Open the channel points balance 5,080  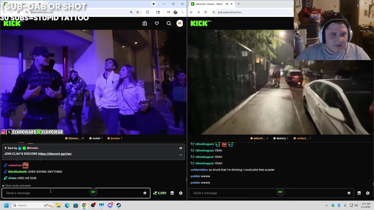tap(160, 193)
